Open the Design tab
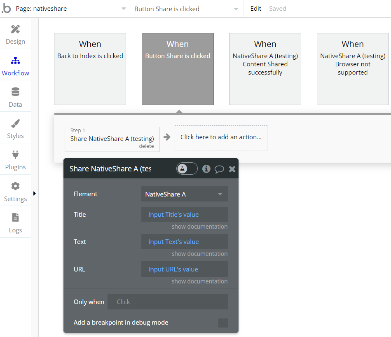Image resolution: width=391 pixels, height=337 pixels. coord(15,34)
